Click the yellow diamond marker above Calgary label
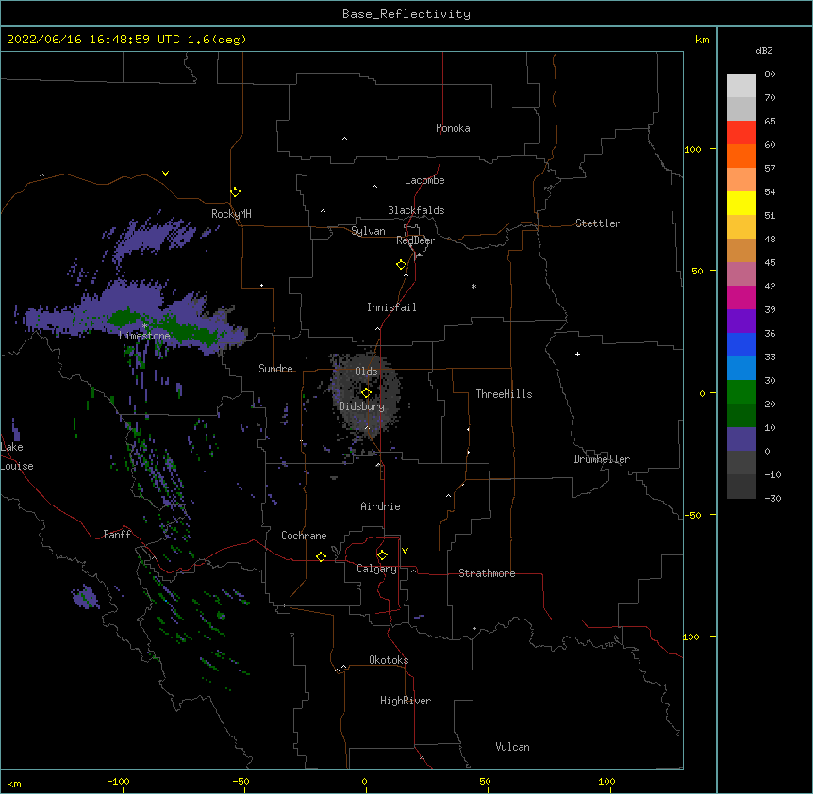Image resolution: width=813 pixels, height=794 pixels. click(x=382, y=555)
